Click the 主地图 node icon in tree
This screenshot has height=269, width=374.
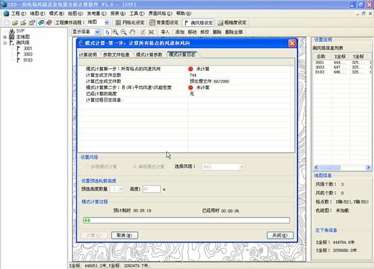pos(11,36)
